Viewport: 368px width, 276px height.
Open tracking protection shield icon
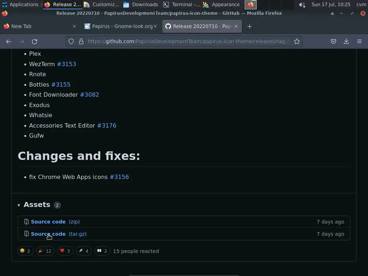[x=71, y=42]
